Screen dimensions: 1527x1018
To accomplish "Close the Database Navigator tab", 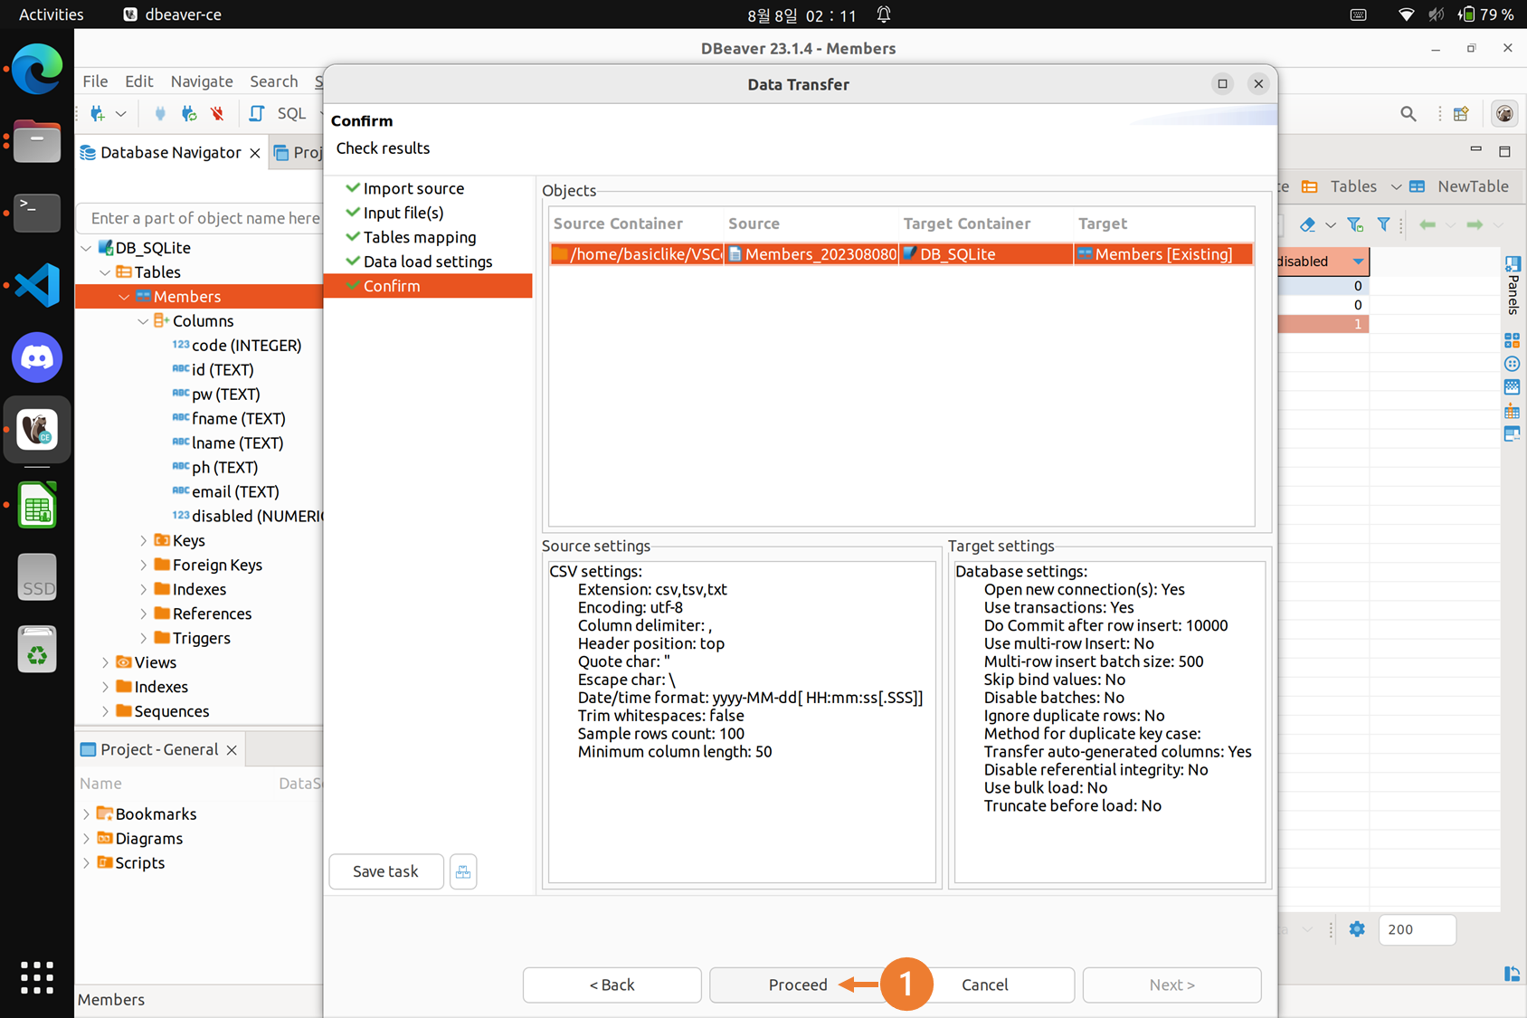I will point(255,153).
